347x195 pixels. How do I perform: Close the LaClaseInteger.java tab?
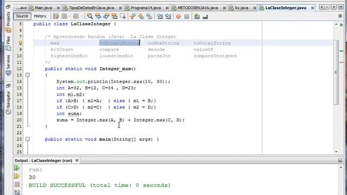312,8
